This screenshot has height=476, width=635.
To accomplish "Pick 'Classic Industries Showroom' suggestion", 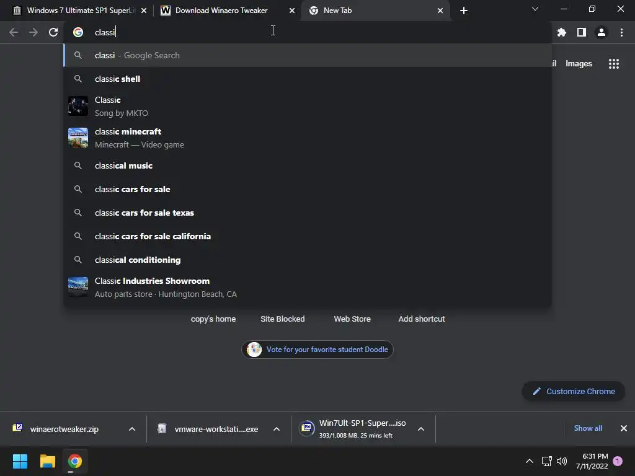I will point(308,287).
